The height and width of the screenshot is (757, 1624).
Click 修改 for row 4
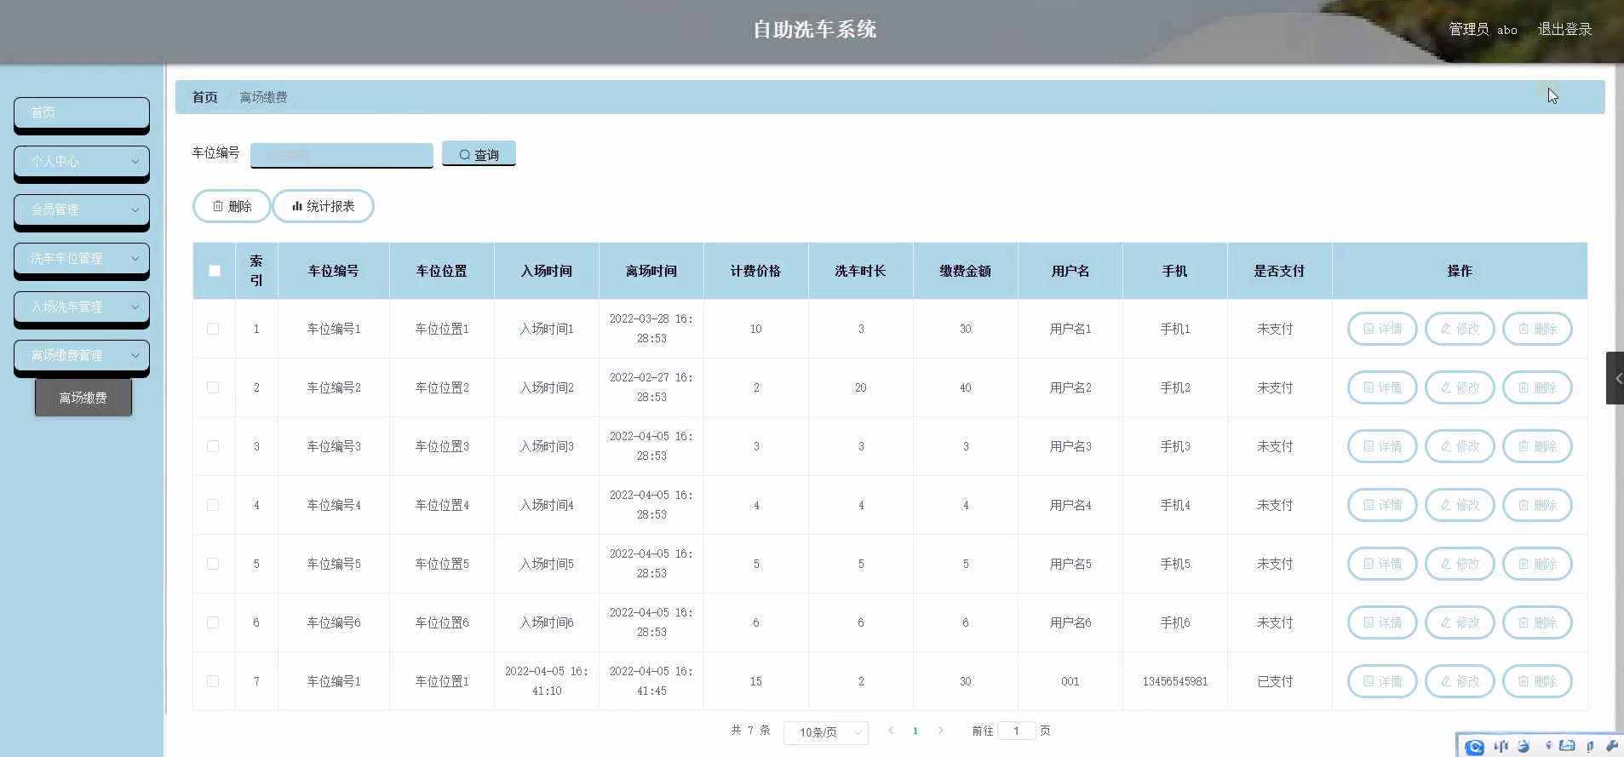[1460, 505]
